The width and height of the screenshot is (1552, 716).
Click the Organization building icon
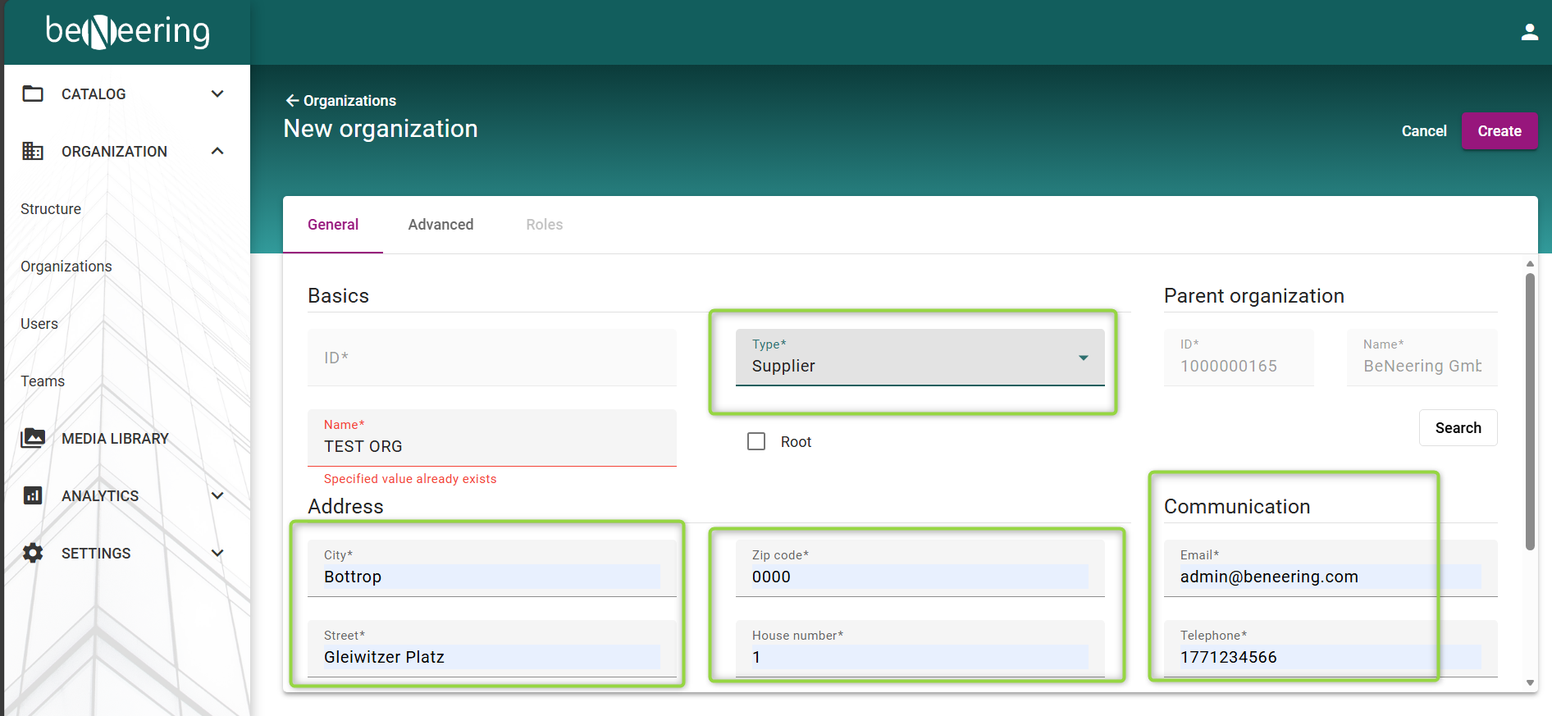click(x=33, y=151)
